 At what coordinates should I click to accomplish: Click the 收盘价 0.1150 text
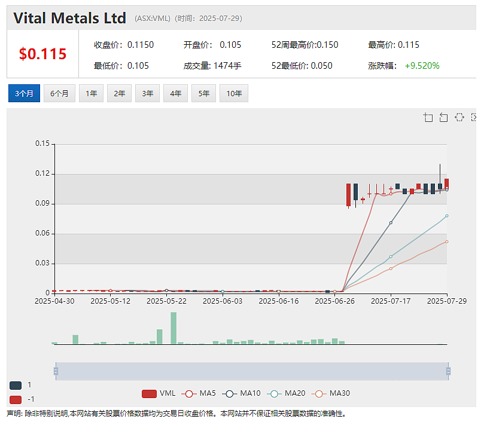(124, 45)
